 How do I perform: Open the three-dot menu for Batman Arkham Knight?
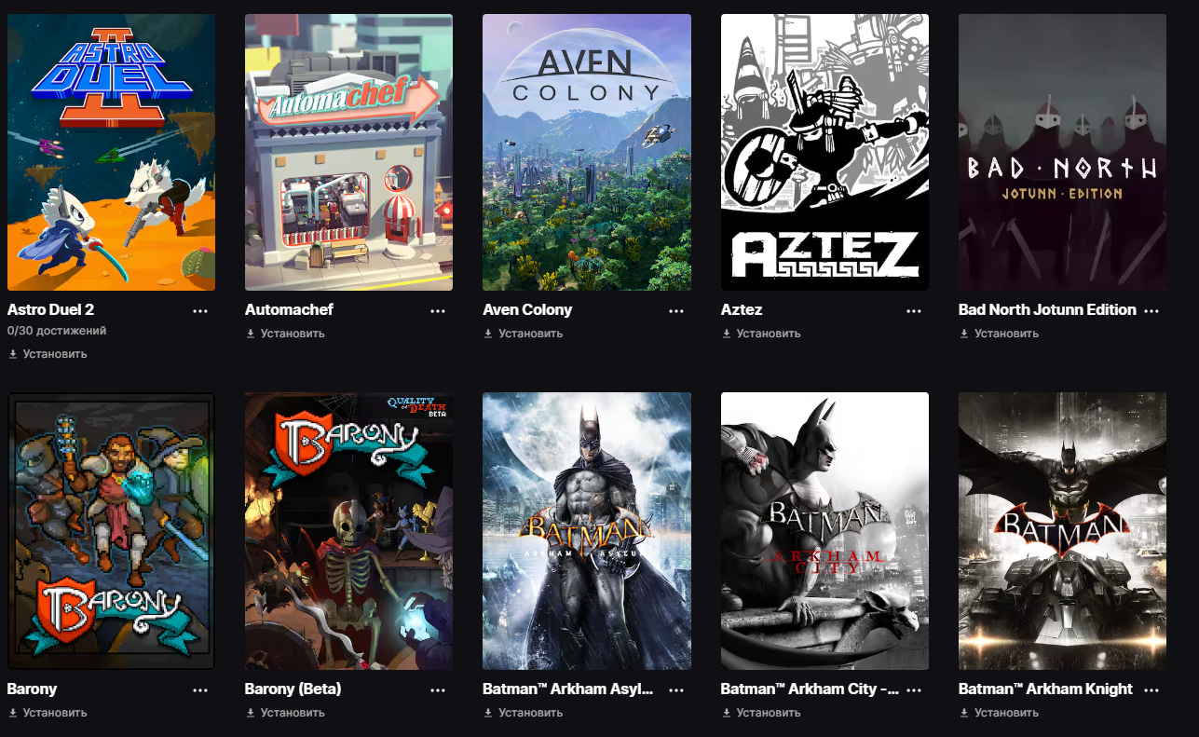click(1151, 690)
